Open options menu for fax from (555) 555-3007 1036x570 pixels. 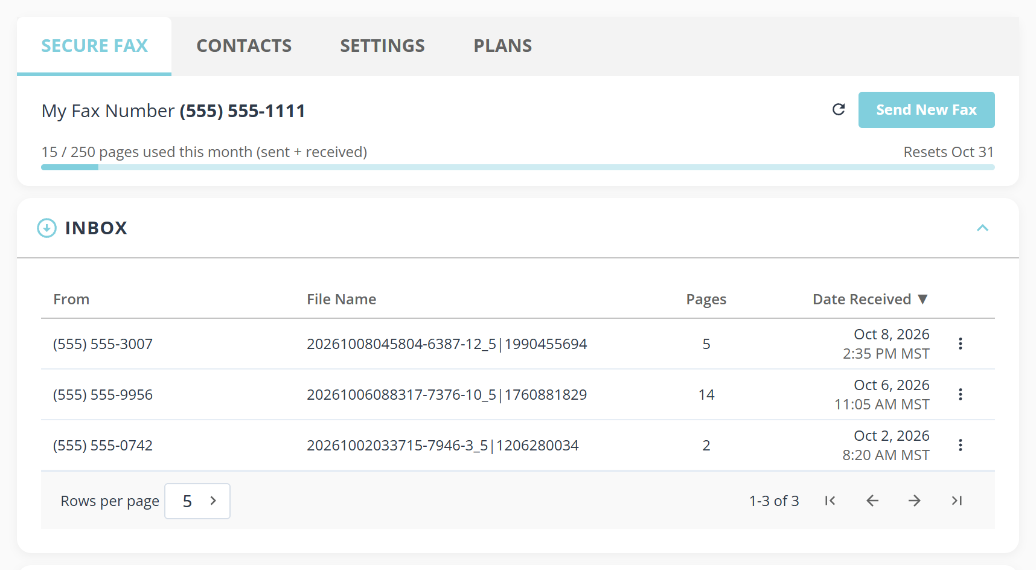tap(960, 344)
